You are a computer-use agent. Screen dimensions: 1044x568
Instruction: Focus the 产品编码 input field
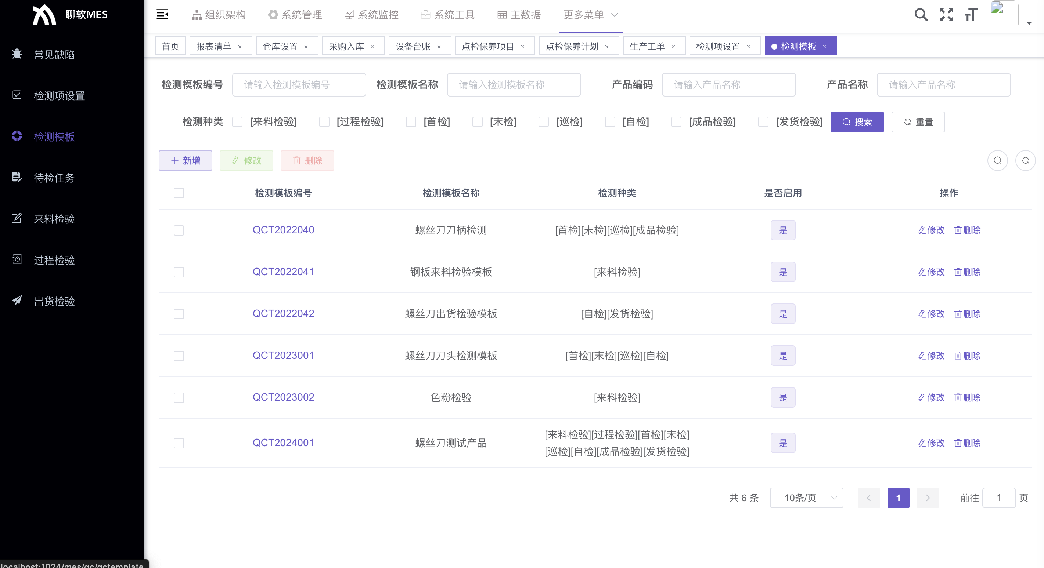[729, 85]
